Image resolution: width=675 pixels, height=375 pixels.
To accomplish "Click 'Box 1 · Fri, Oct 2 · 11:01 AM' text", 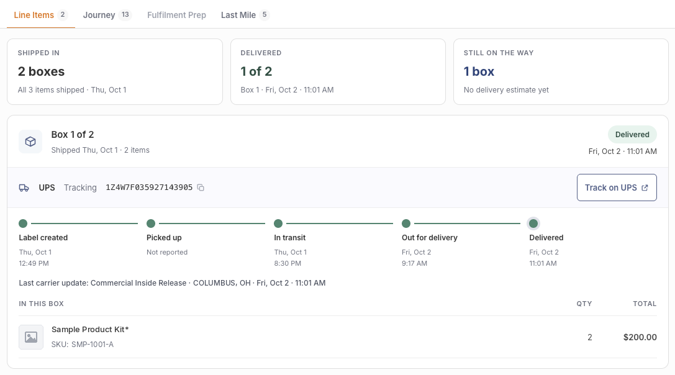I will 287,90.
